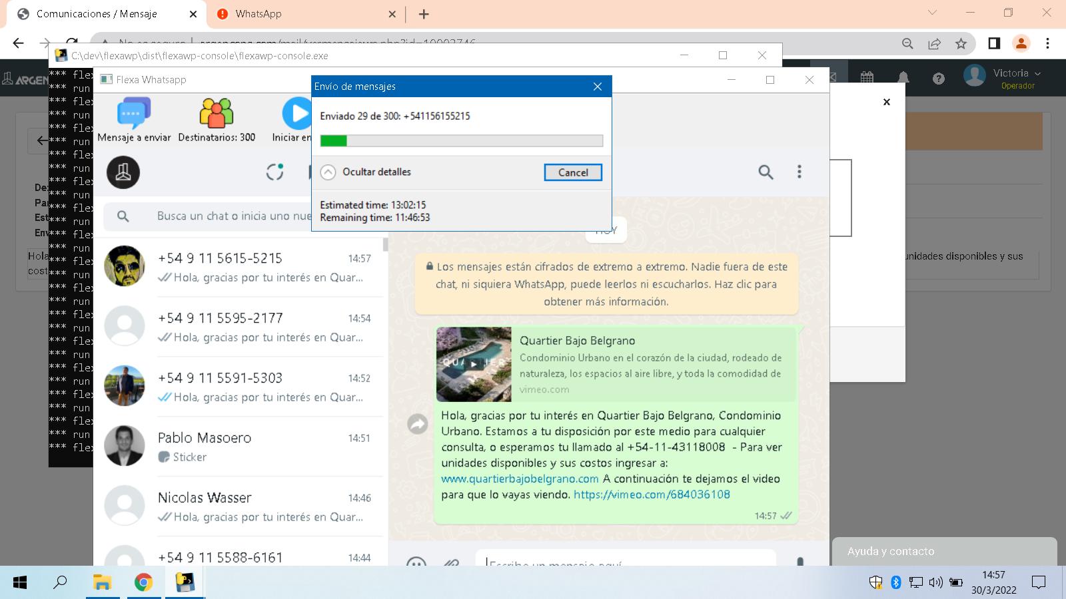Viewport: 1066px width, 599px height.
Task: Collapse details with Ocultar detalles chevron
Action: coord(328,172)
